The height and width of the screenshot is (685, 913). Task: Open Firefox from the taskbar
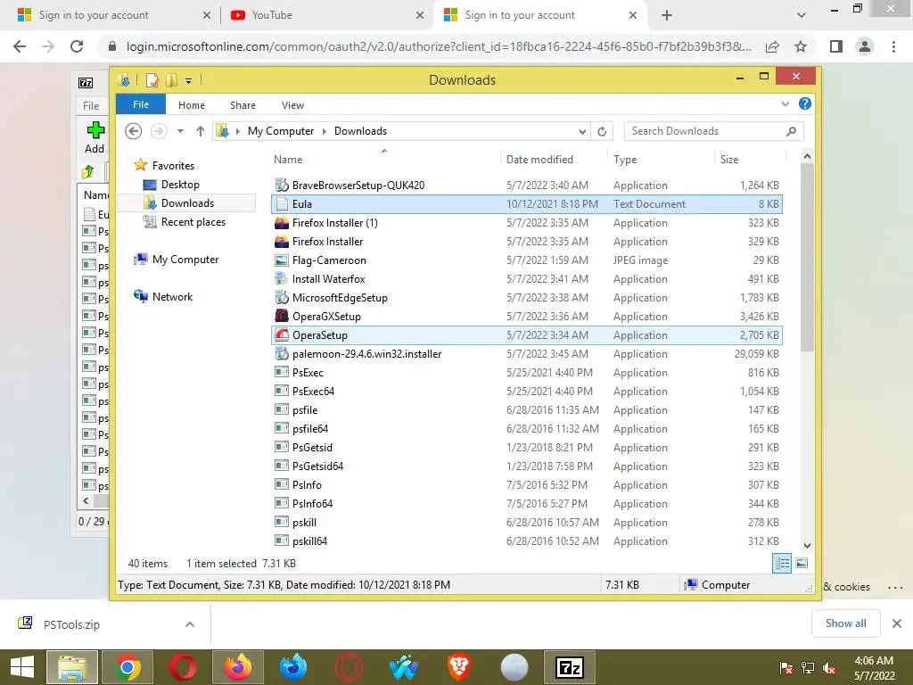click(237, 667)
